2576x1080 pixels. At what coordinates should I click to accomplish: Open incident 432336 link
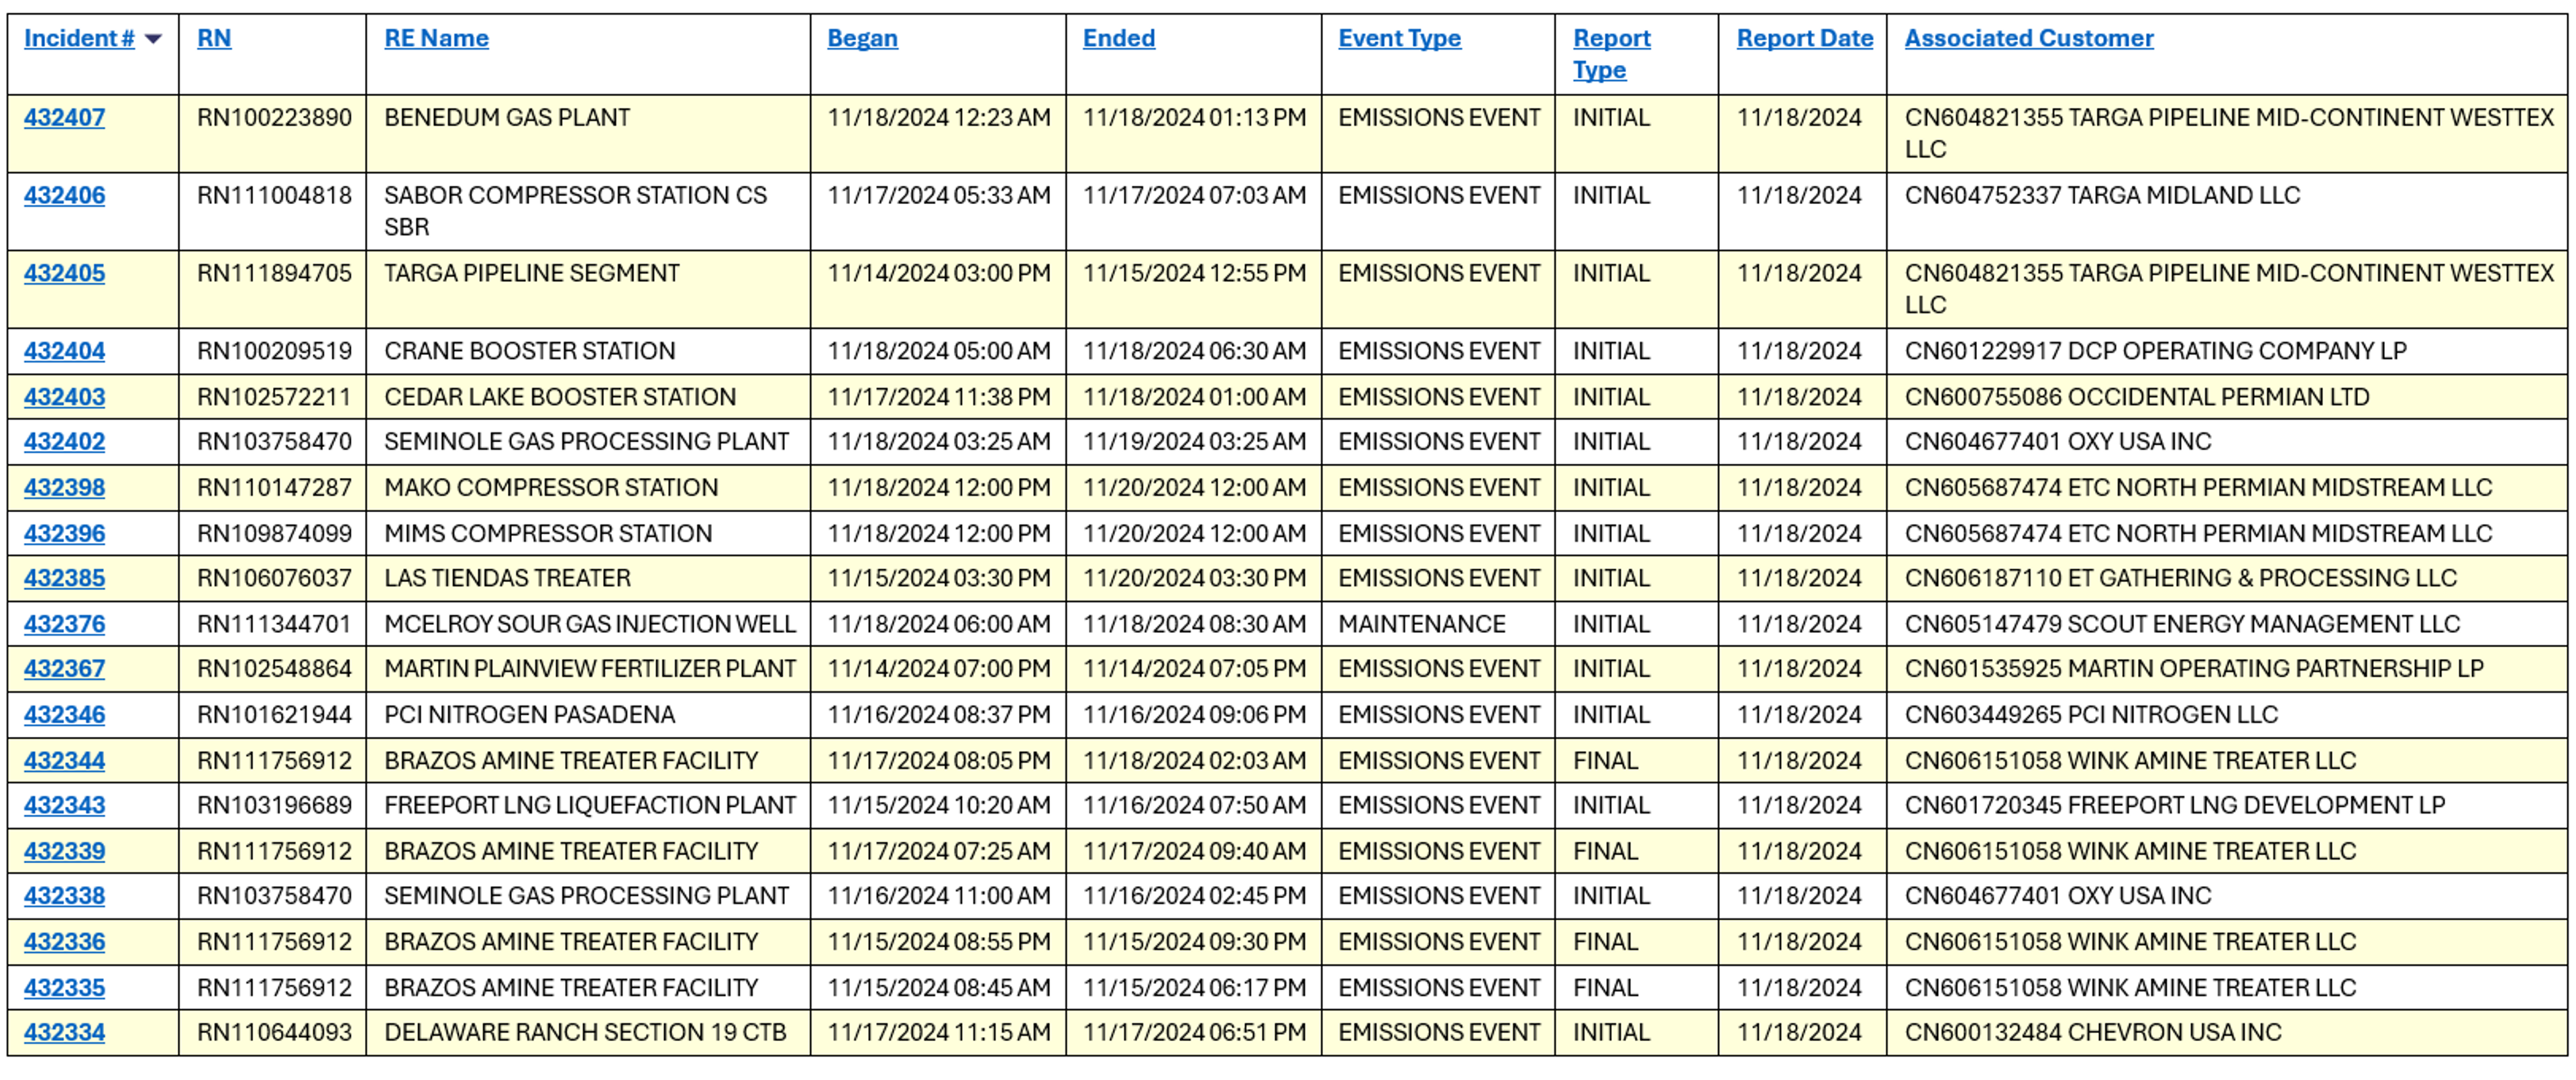64,942
